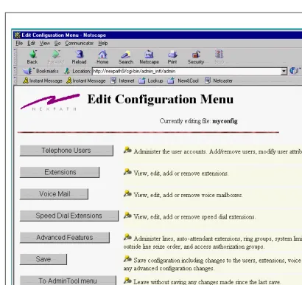Click help icon beside Voice Mail description
The width and height of the screenshot is (302, 285).
pyautogui.click(x=127, y=193)
